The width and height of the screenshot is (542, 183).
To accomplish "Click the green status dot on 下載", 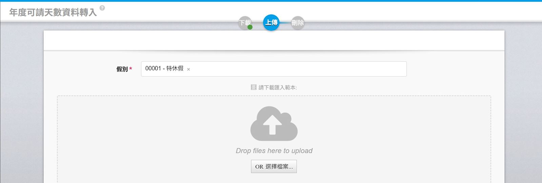I will 250,27.
